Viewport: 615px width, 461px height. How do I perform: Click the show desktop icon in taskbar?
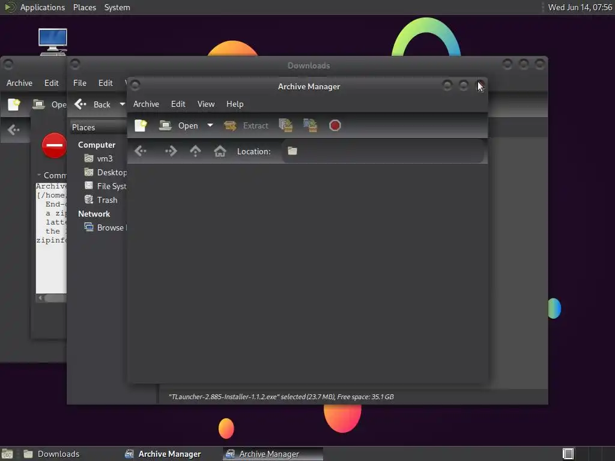tap(7, 454)
